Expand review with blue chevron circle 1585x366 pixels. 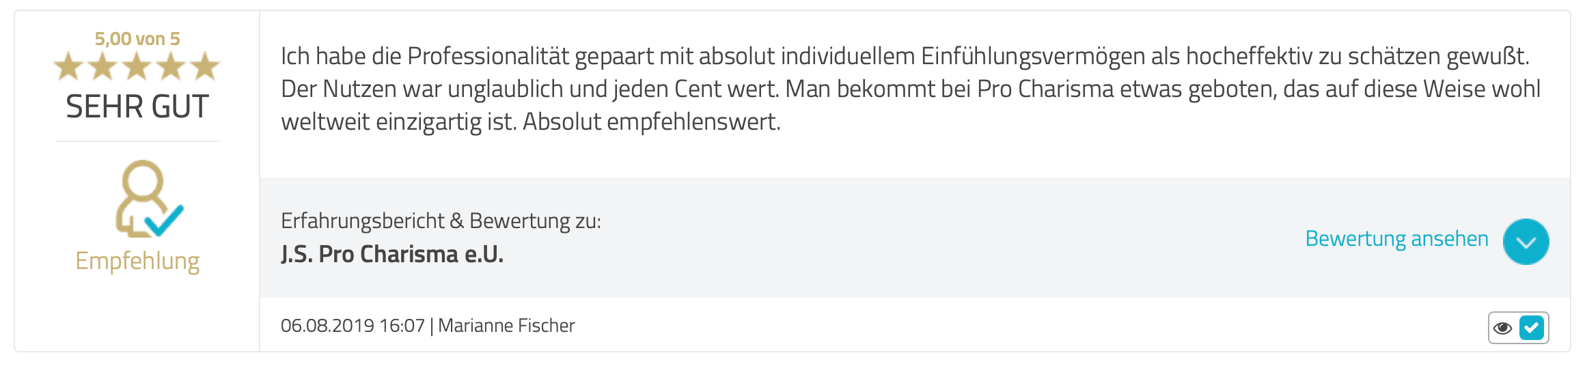[1526, 242]
